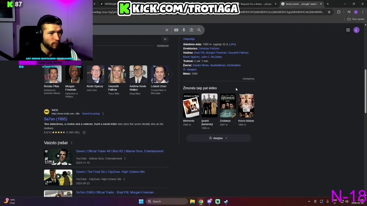
Task: Play the 4K trailer video thumbnail
Action: (58, 157)
